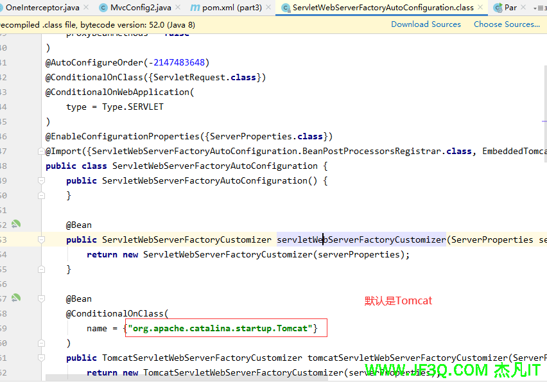Click file icon on ServletWebServerFactoryAutoConfiguration.class tab
This screenshot has height=382, width=547.
pyautogui.click(x=286, y=8)
